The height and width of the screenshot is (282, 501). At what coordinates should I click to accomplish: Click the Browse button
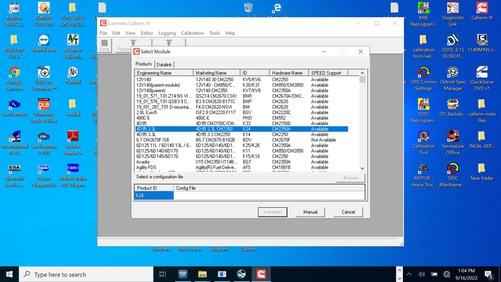coord(351,178)
